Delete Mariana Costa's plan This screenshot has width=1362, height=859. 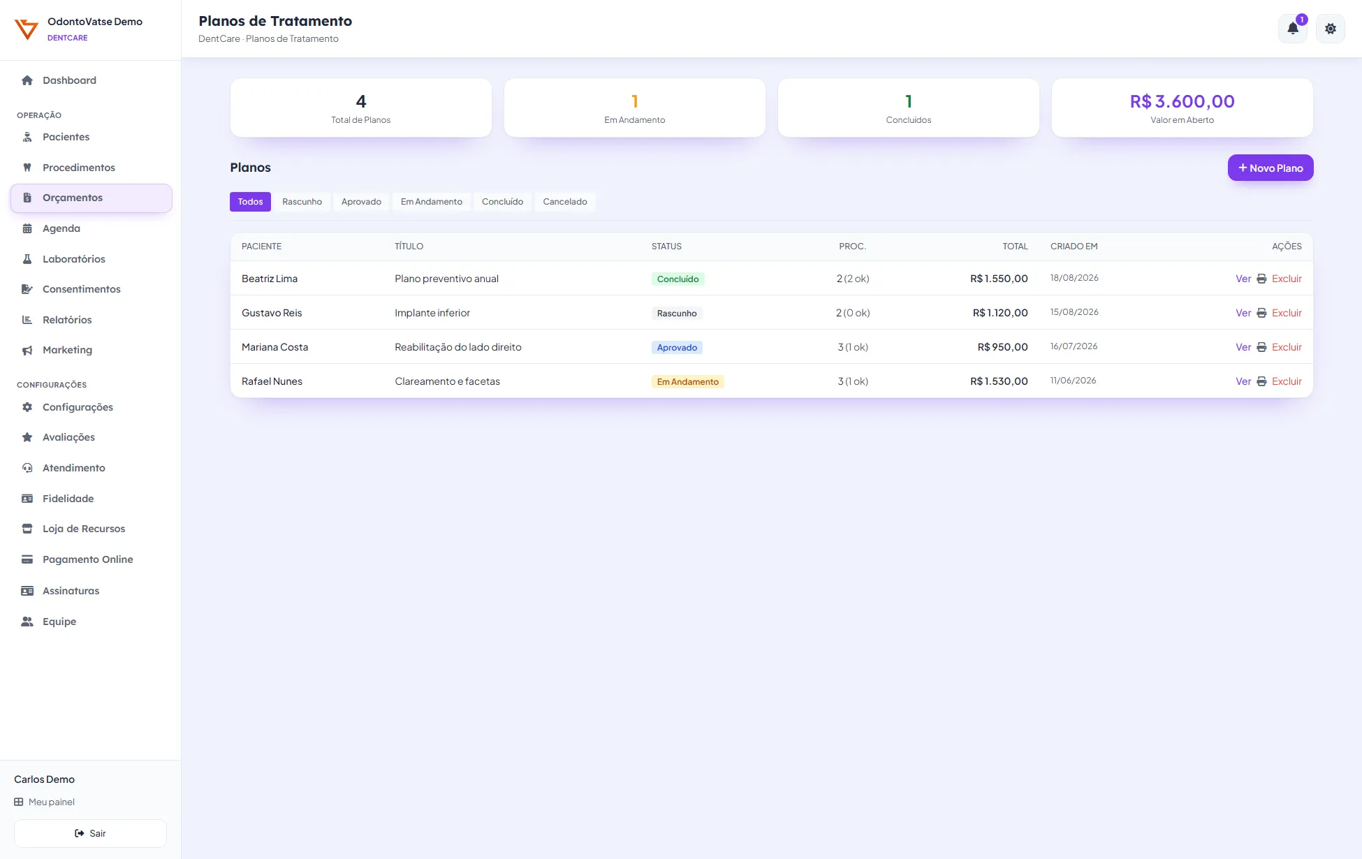click(x=1287, y=347)
